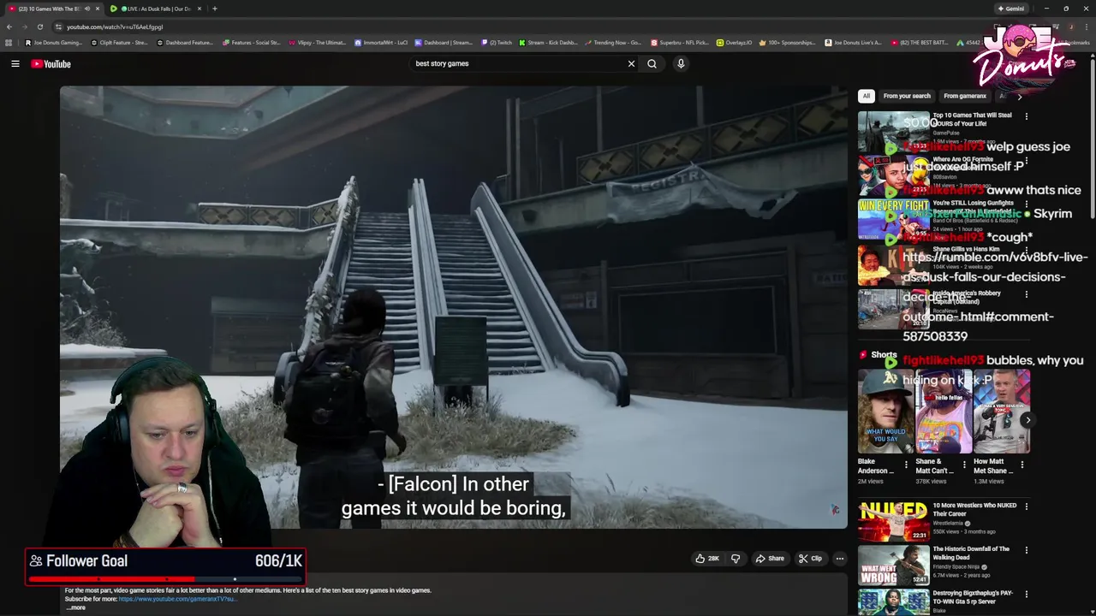Open options for '10 More Wrestlers Who NUKED' video
The height and width of the screenshot is (616, 1096).
pyautogui.click(x=1027, y=506)
